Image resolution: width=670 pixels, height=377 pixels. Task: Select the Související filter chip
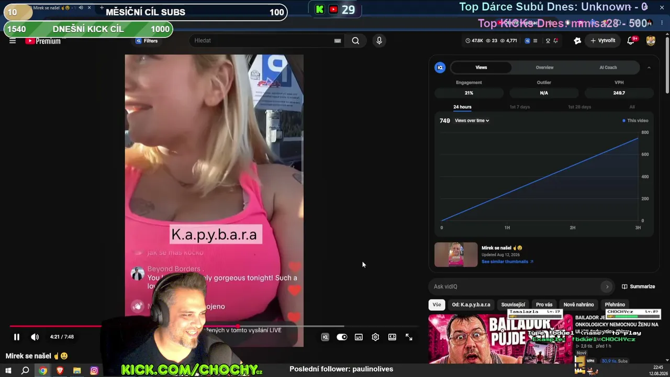coord(513,305)
